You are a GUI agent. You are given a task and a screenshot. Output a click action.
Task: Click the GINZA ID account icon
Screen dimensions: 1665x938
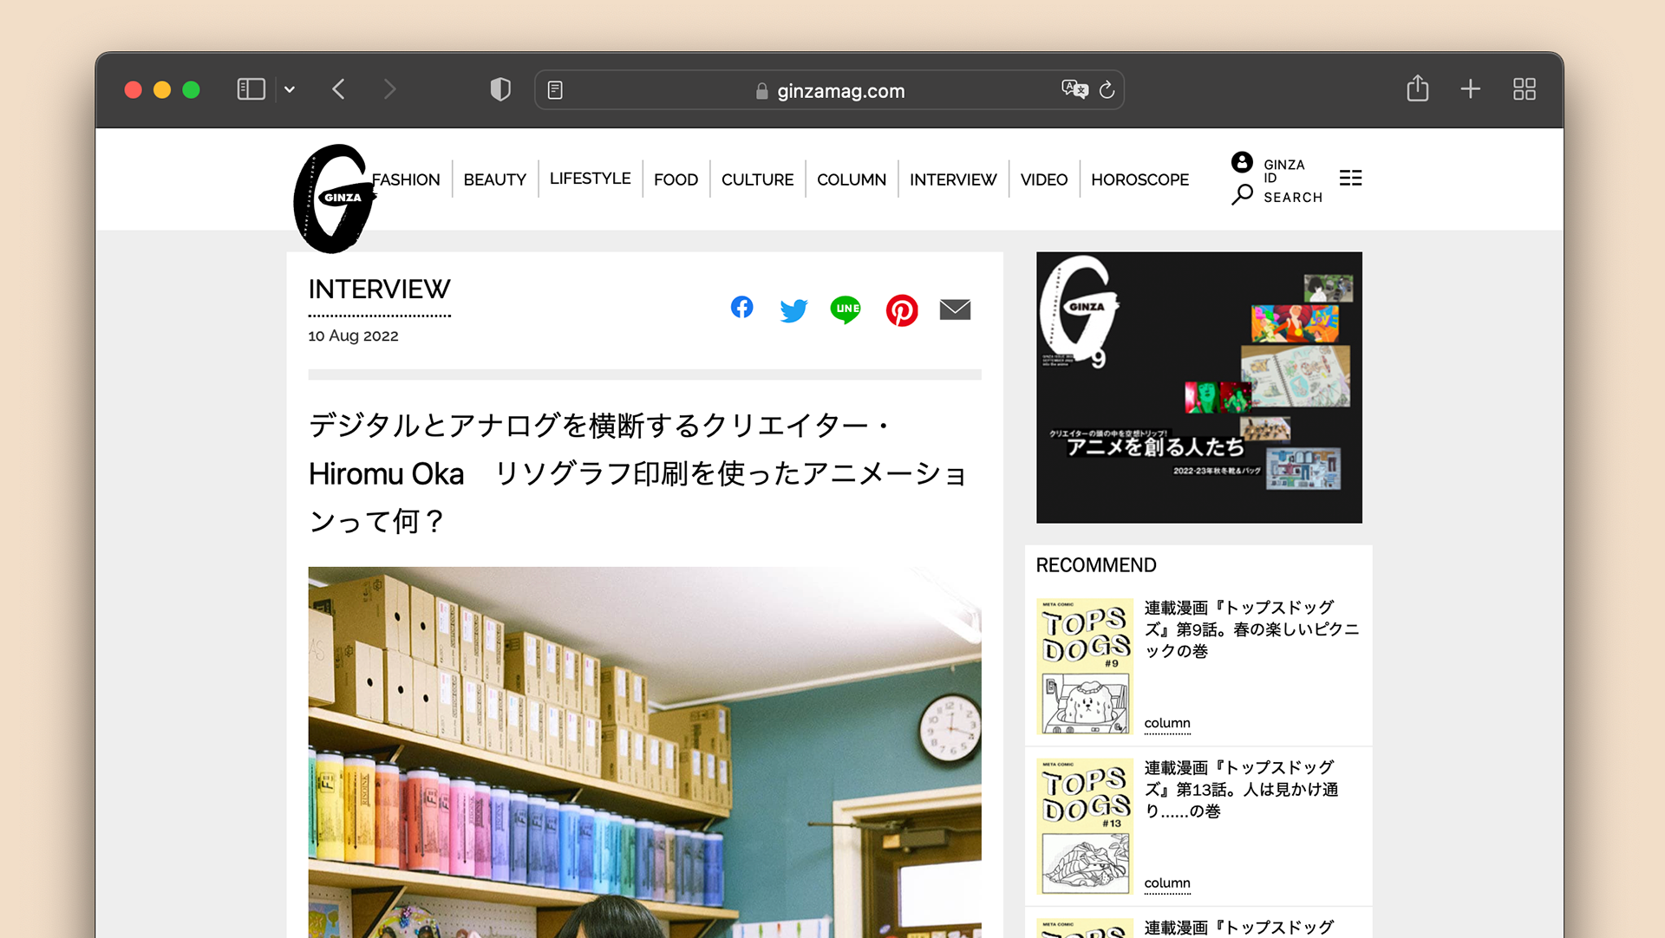point(1242,162)
